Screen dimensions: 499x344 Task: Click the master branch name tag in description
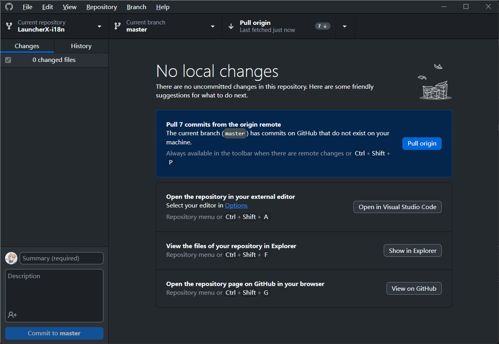click(235, 133)
